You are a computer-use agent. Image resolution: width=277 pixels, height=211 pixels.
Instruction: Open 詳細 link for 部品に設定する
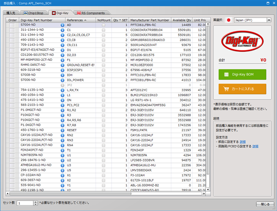pyautogui.click(x=242, y=142)
